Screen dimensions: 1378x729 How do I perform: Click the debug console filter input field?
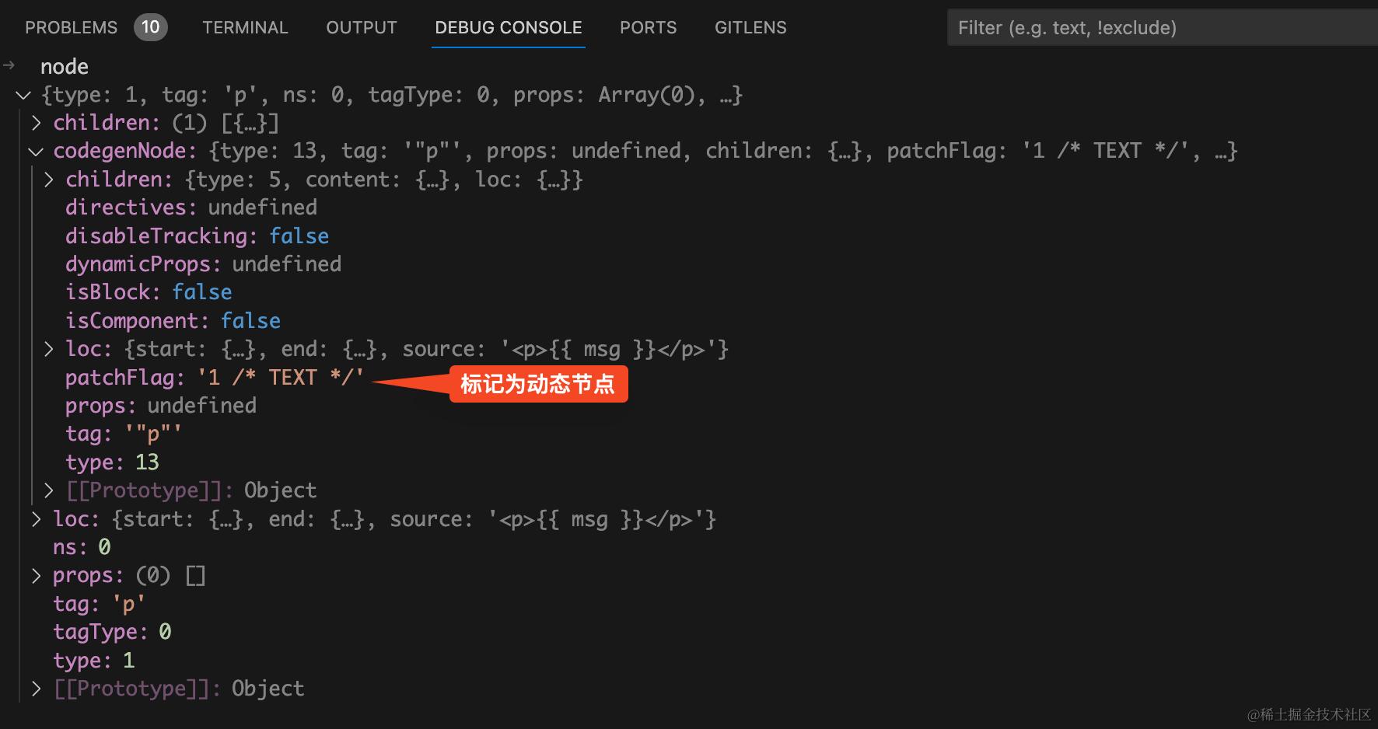1159,27
